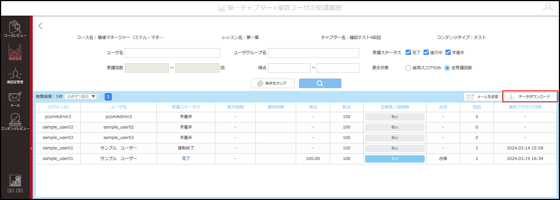Click the チャプター名:確認テスト4回目 label
This screenshot has width=560, height=200.
[x=351, y=37]
